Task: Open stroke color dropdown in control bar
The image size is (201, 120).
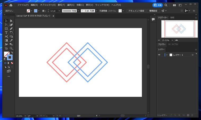Action: tap(39, 11)
